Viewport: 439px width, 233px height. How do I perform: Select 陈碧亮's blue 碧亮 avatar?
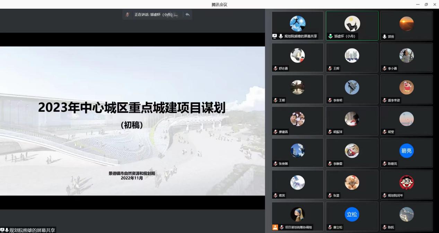click(x=406, y=151)
